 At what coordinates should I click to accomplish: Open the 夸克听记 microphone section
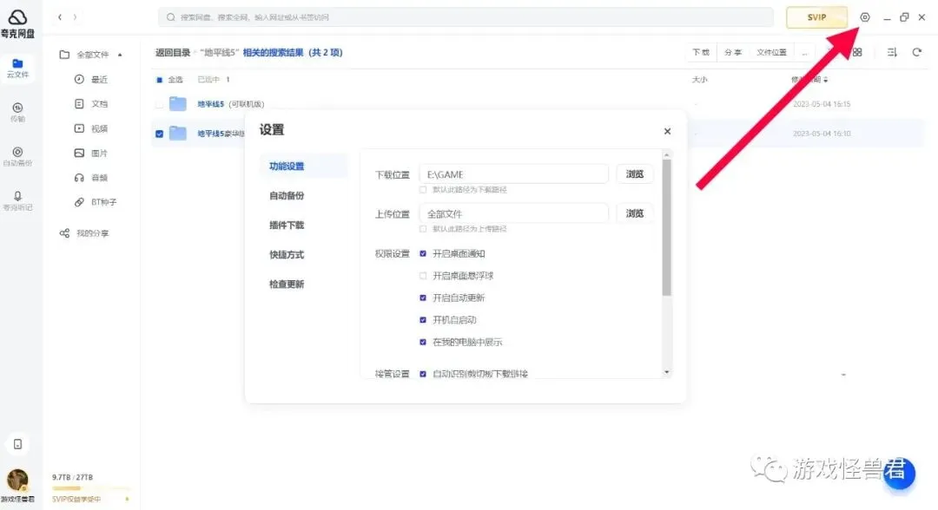click(x=17, y=200)
